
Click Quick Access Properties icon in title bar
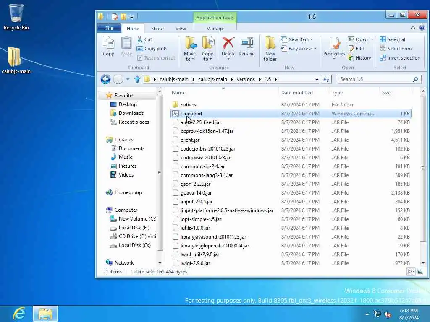[x=115, y=17]
